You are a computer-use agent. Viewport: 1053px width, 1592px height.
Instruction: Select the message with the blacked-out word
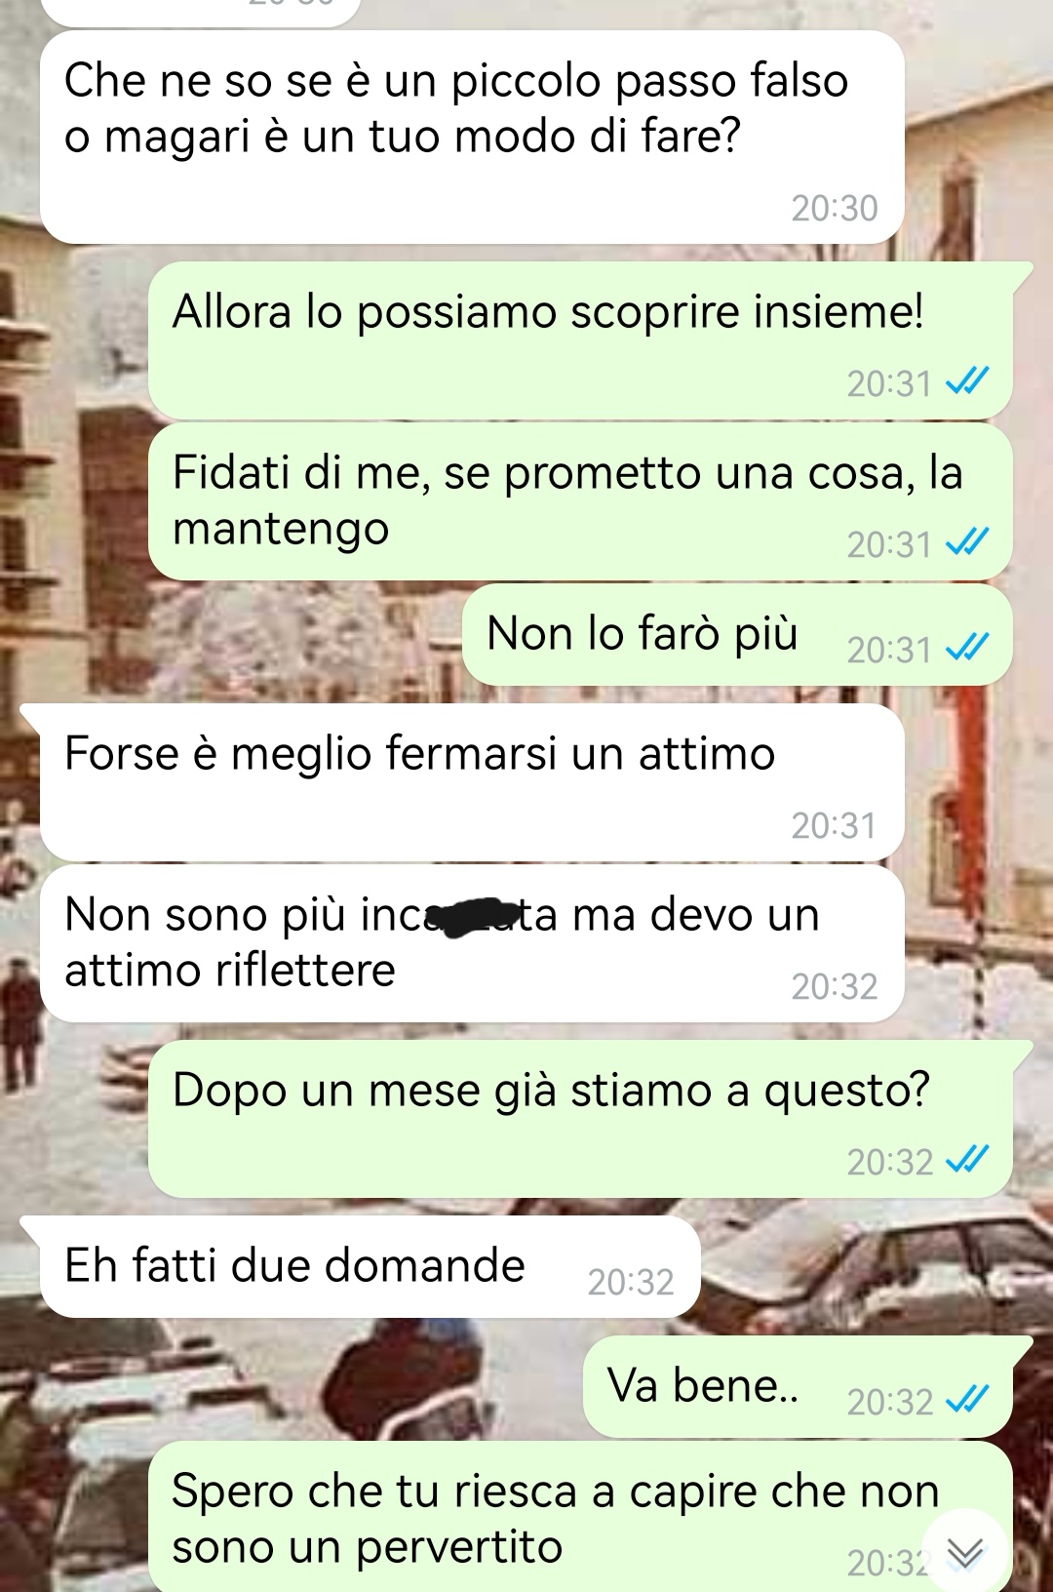tap(472, 943)
